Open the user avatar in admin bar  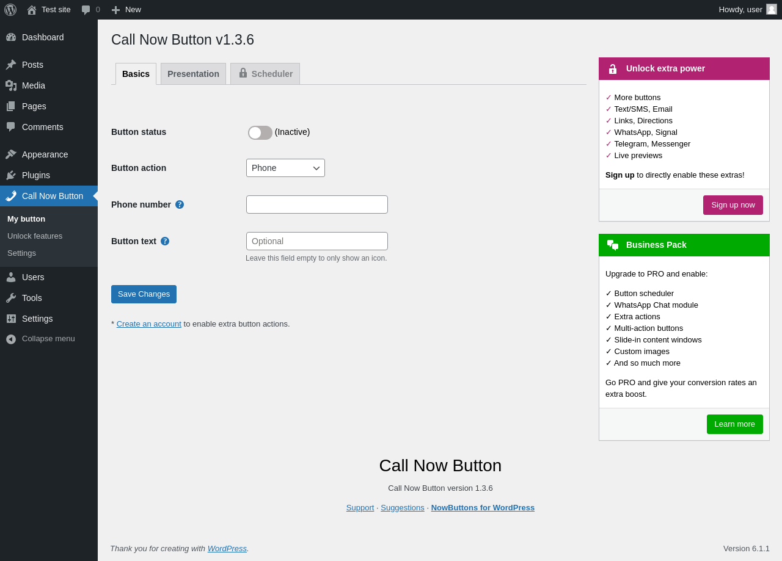coord(772,9)
